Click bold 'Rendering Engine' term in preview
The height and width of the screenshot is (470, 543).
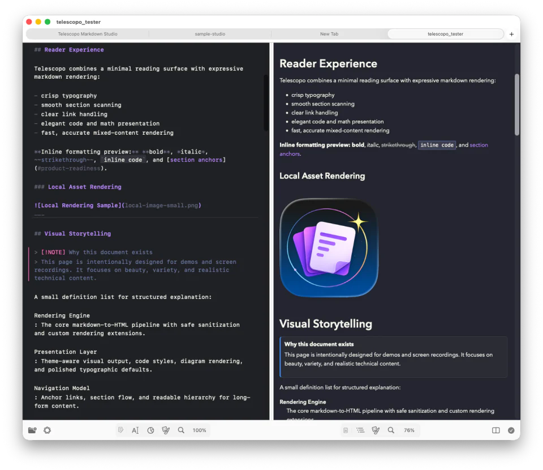(303, 401)
